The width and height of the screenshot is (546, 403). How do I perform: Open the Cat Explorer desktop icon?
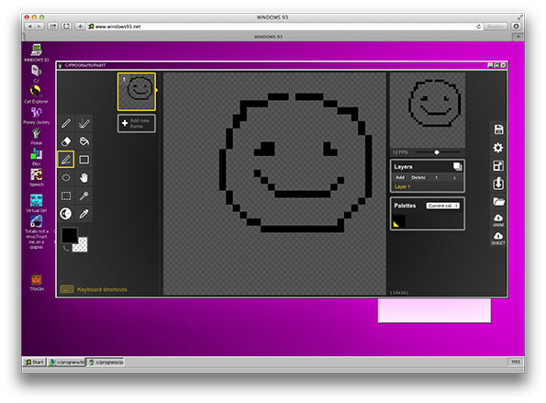[x=36, y=95]
